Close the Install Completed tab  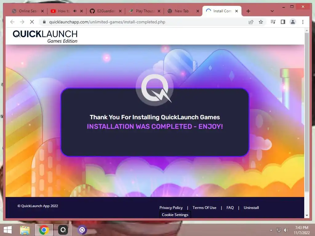tap(237, 11)
